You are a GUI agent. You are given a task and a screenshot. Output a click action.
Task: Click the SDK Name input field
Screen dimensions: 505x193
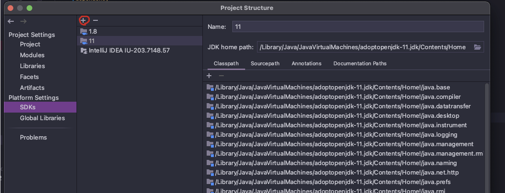coord(358,26)
